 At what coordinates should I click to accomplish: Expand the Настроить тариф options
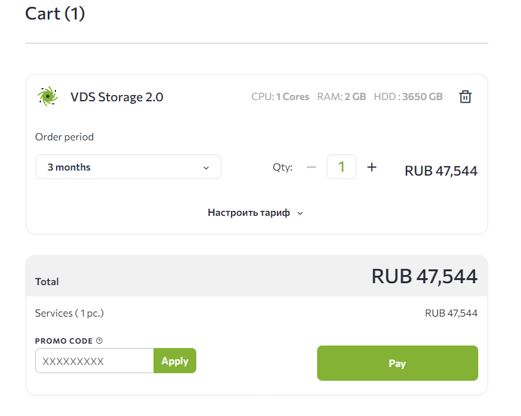pyautogui.click(x=249, y=212)
